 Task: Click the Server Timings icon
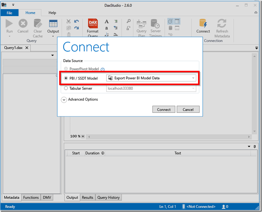tap(155, 23)
